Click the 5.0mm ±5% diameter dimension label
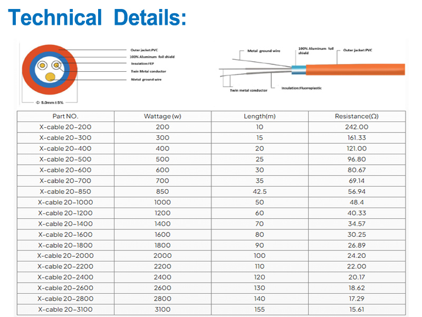 click(49, 101)
